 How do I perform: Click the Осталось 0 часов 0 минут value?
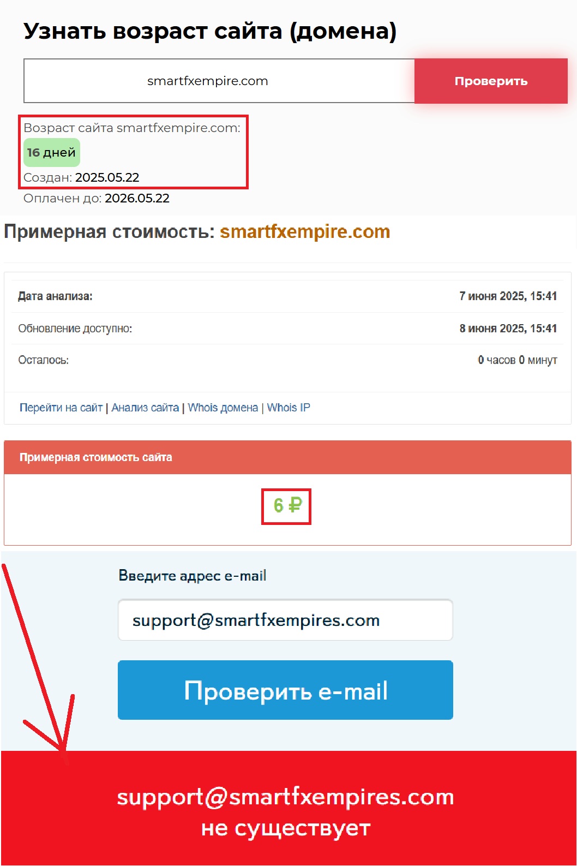click(x=518, y=360)
